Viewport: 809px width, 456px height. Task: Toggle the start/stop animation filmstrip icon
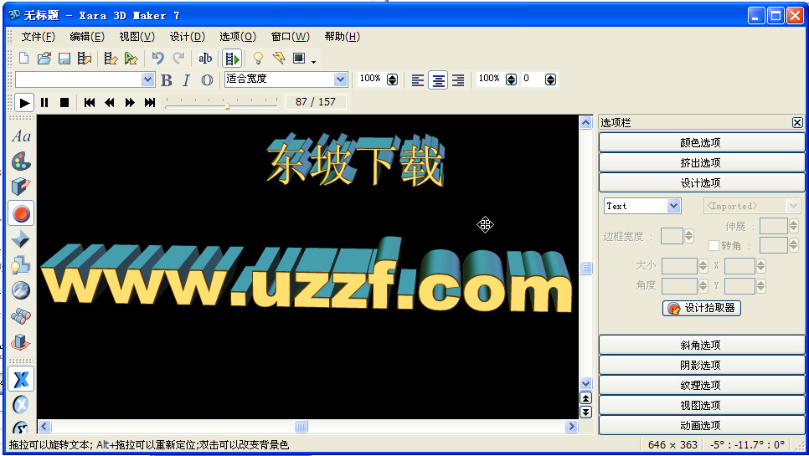click(232, 59)
